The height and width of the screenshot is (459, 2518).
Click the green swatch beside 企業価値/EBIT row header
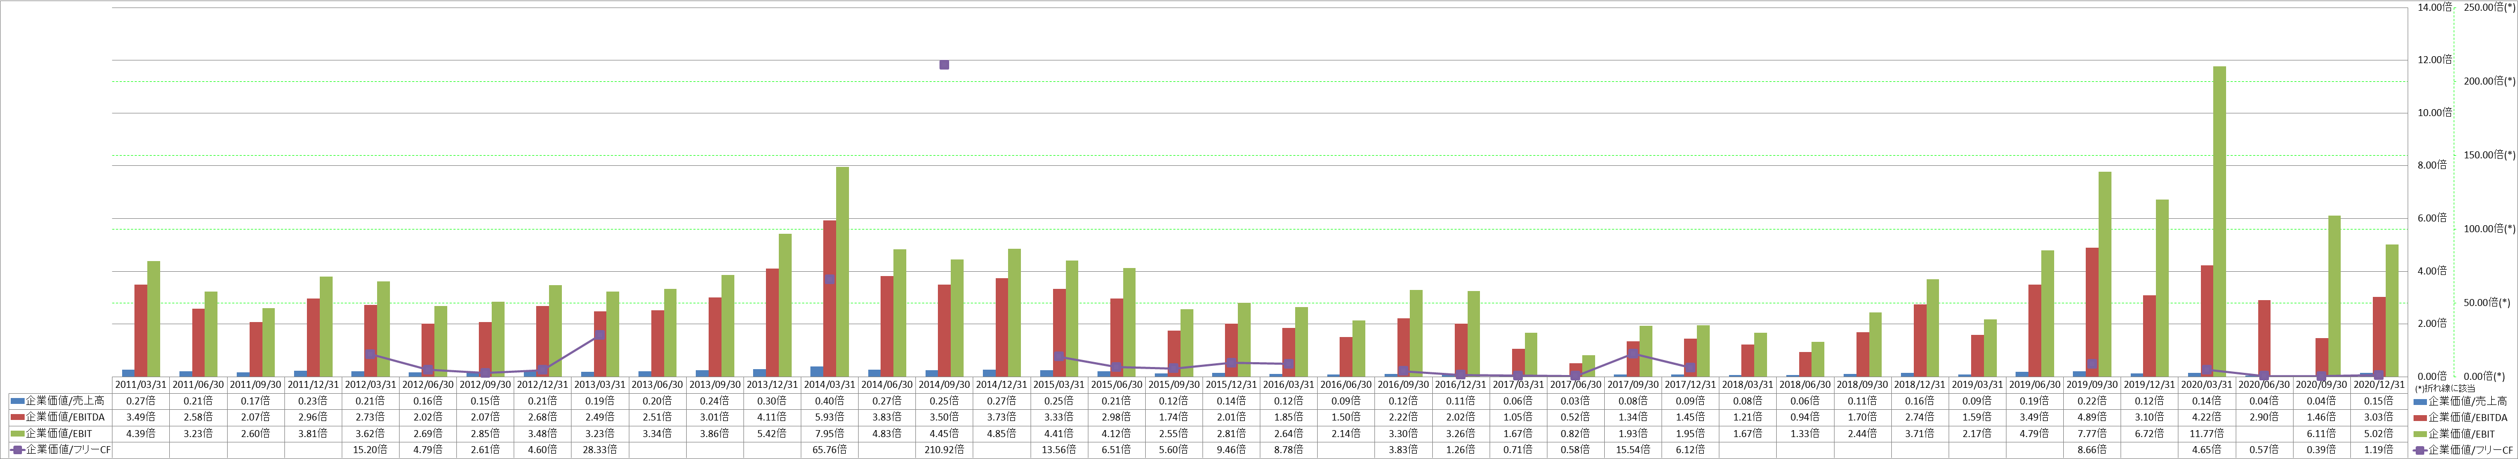coord(17,434)
